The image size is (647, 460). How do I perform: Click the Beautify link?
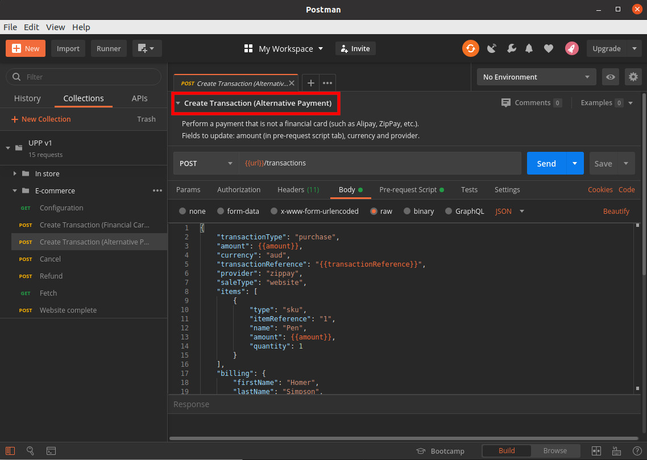pos(616,211)
